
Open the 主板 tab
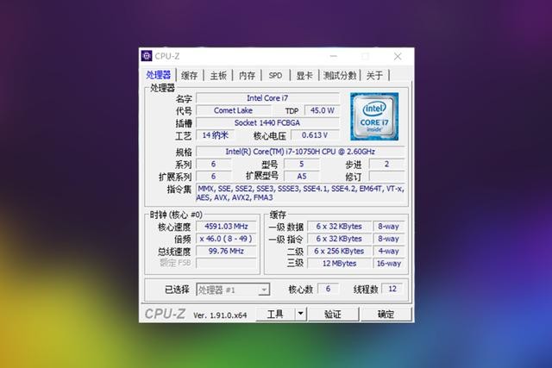[218, 75]
